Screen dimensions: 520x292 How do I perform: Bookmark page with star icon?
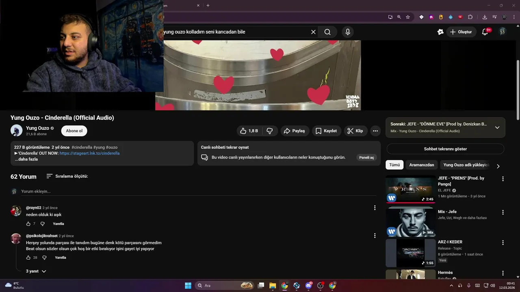[x=408, y=17]
